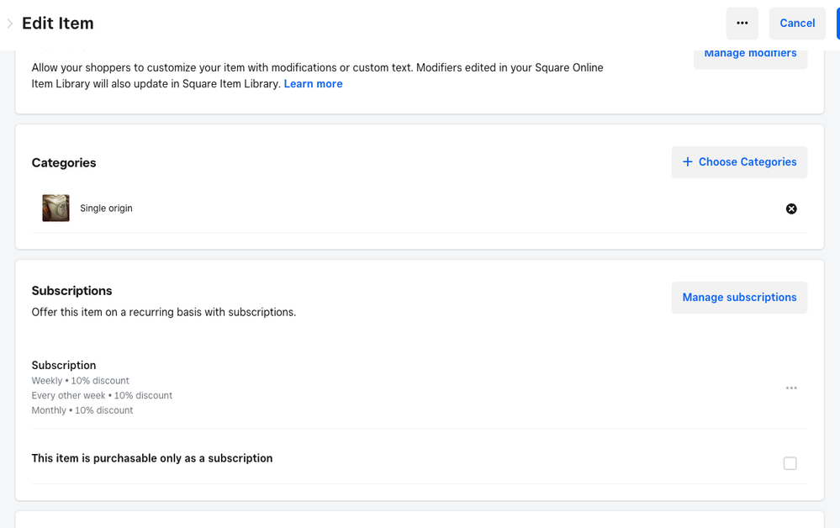Click the Single origin category thumbnail
840x528 pixels.
[x=55, y=209]
